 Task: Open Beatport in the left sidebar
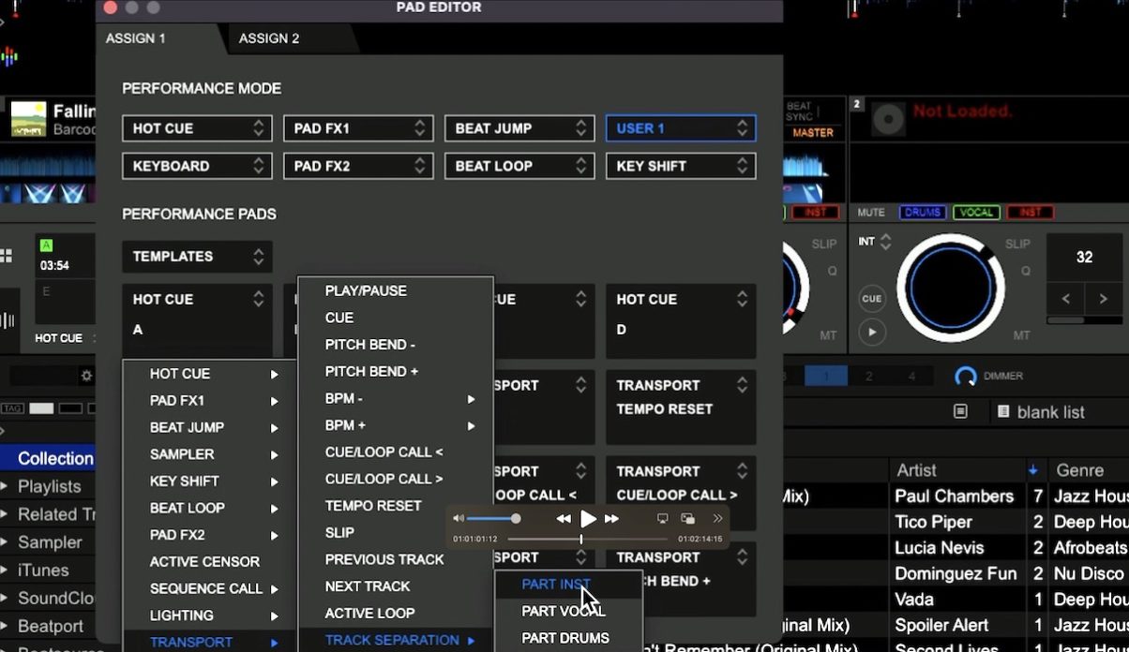(x=49, y=626)
